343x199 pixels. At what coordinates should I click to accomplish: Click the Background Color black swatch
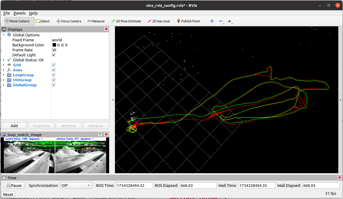click(54, 45)
